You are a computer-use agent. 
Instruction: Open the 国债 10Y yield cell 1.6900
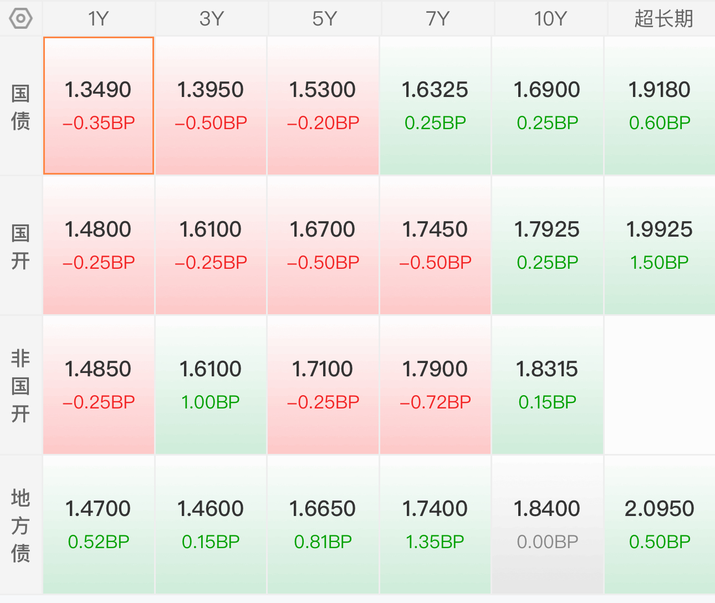(547, 106)
